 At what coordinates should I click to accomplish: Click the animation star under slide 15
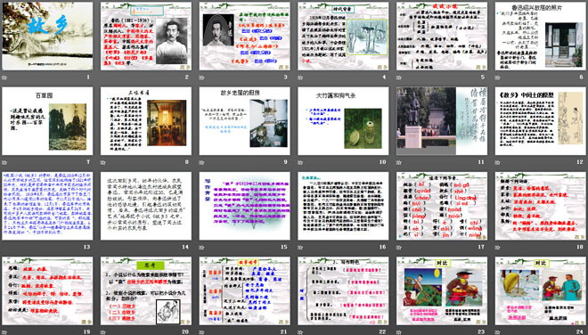pos(201,247)
